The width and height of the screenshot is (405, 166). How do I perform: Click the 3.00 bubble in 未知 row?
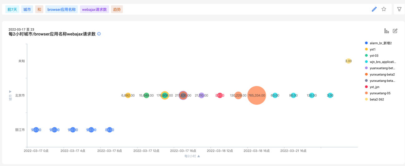[x=348, y=61]
